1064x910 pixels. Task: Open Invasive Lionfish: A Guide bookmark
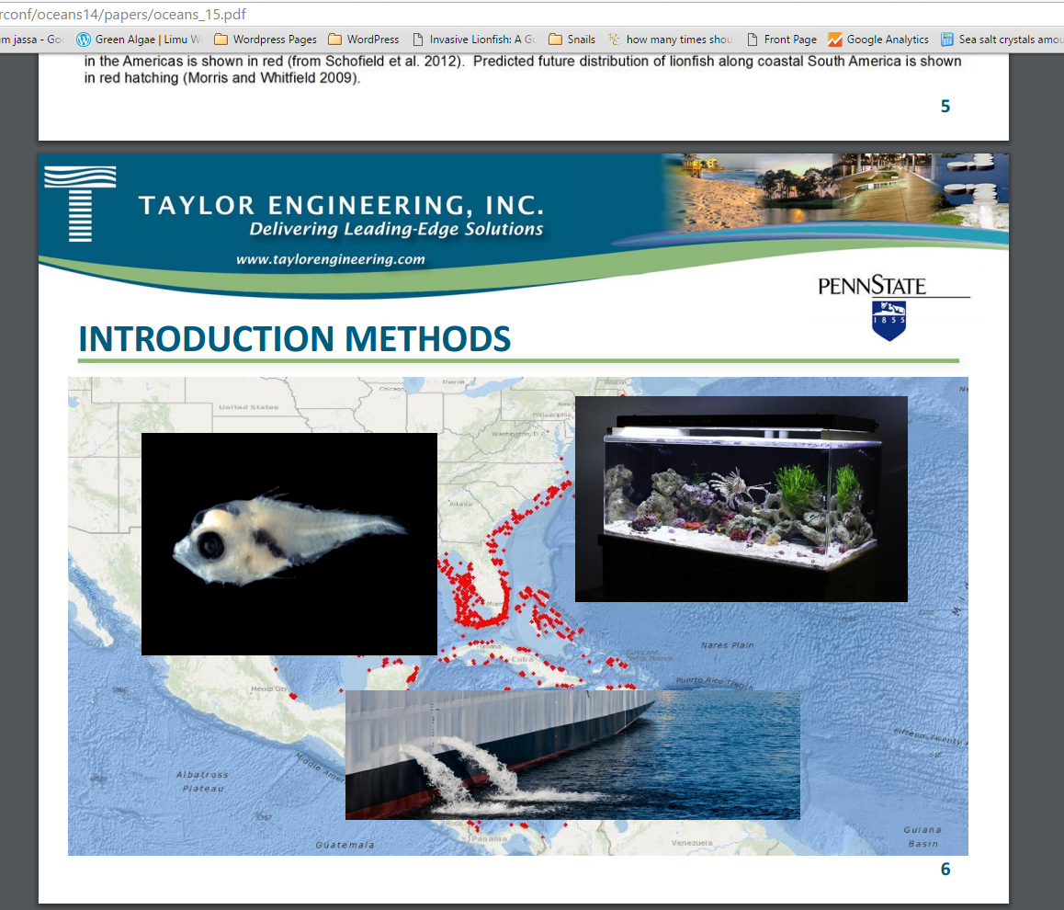coord(474,40)
